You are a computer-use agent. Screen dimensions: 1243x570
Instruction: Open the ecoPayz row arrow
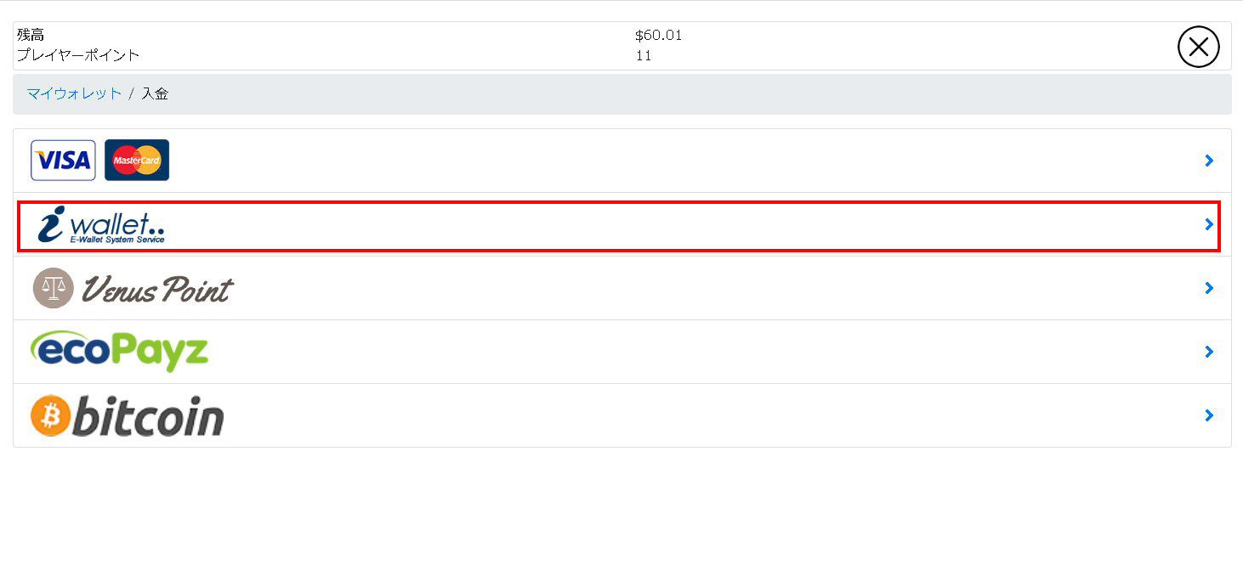tap(1209, 352)
